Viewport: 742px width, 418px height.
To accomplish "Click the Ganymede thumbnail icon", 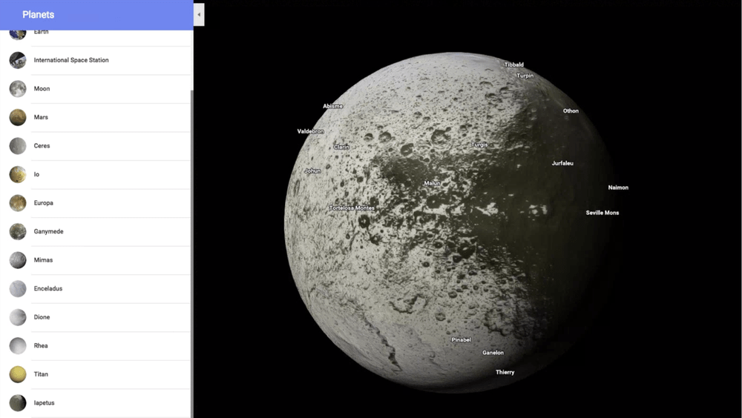I will (18, 231).
